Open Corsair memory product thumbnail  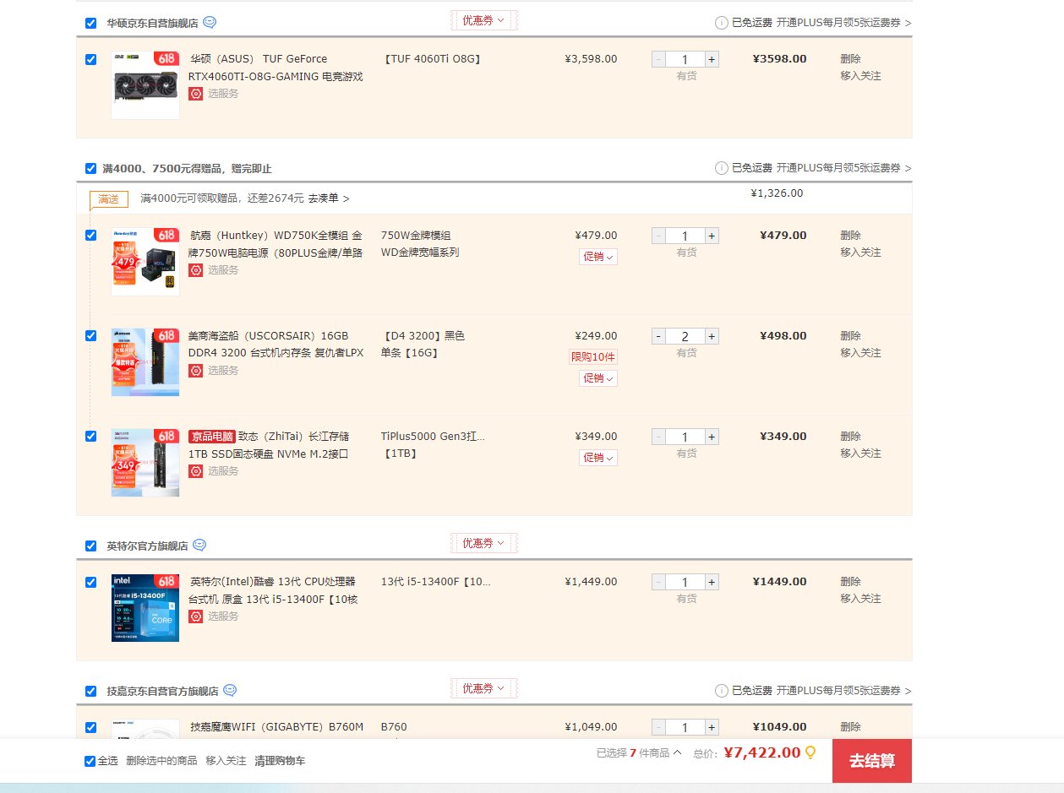coord(145,362)
